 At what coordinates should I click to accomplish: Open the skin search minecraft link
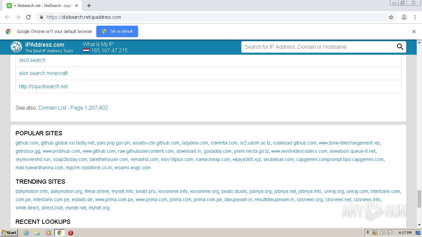click(44, 73)
